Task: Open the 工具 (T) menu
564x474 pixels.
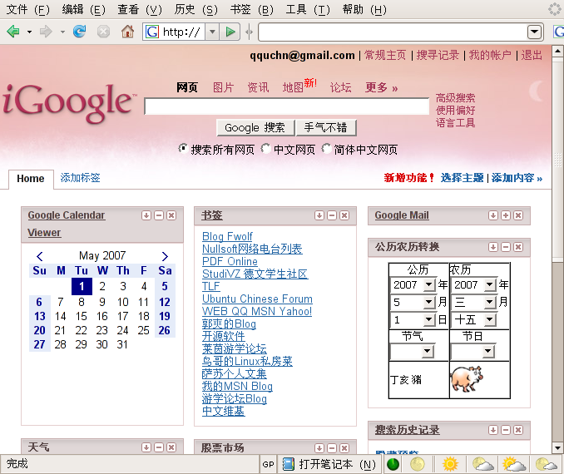Action: [x=308, y=9]
